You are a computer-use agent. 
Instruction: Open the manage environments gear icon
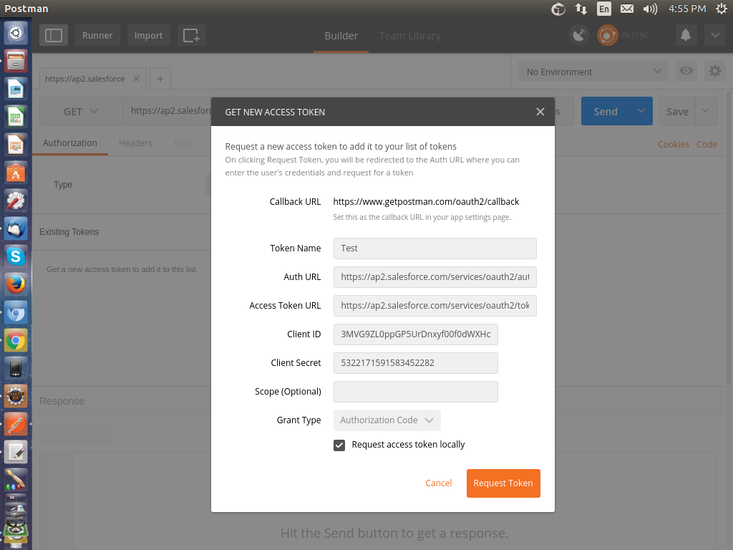[715, 71]
